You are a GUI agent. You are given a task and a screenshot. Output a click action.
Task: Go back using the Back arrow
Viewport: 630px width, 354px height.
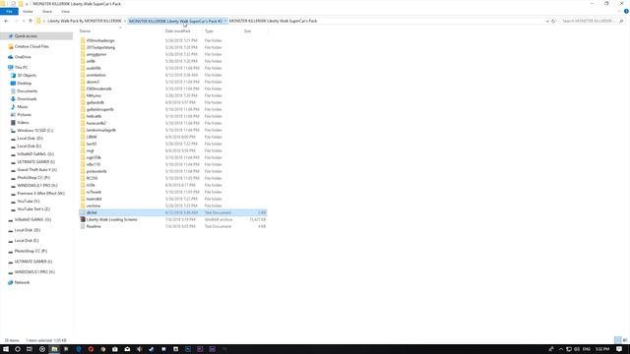pos(6,21)
